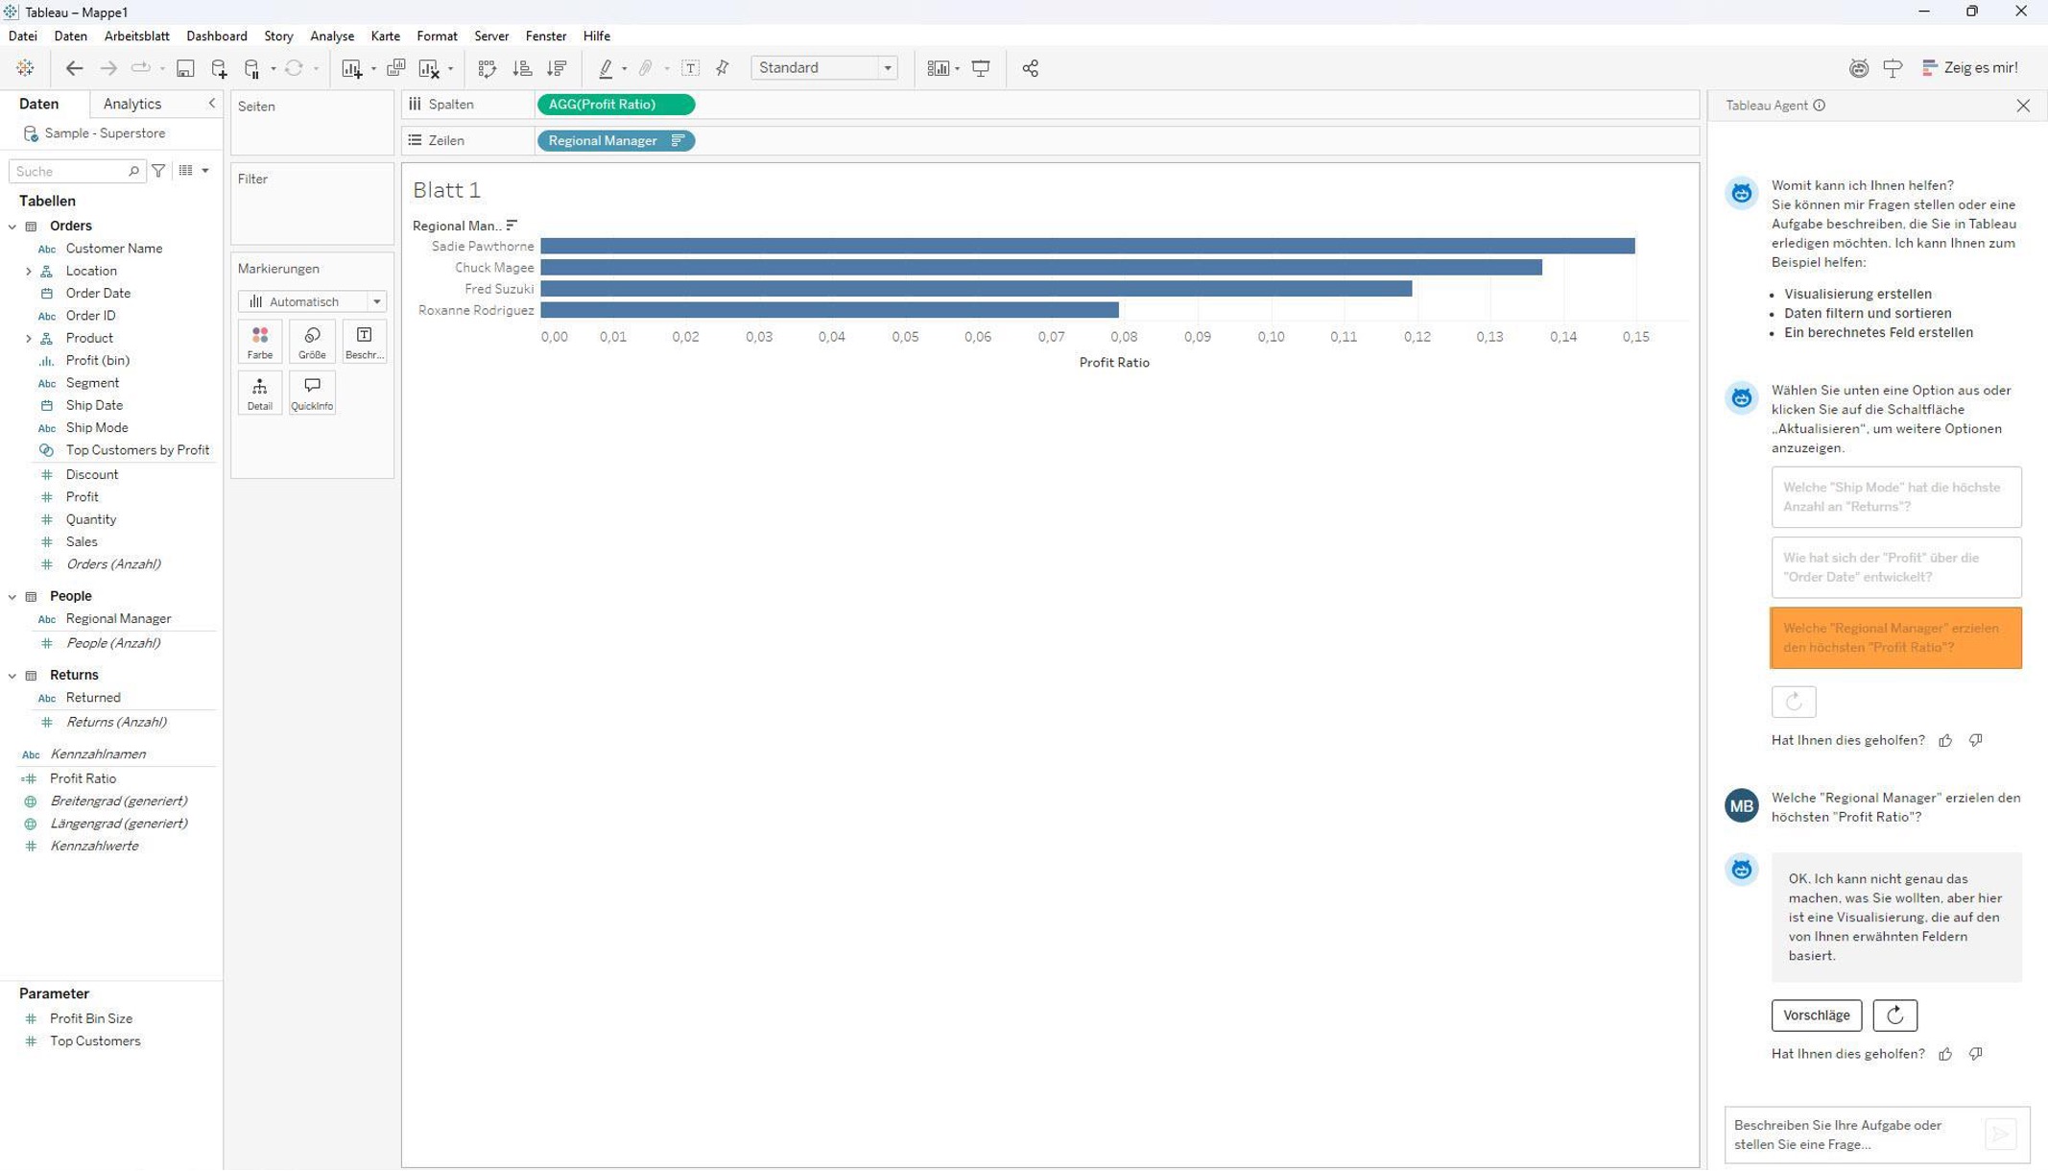Open presentation mode icon

(x=981, y=68)
